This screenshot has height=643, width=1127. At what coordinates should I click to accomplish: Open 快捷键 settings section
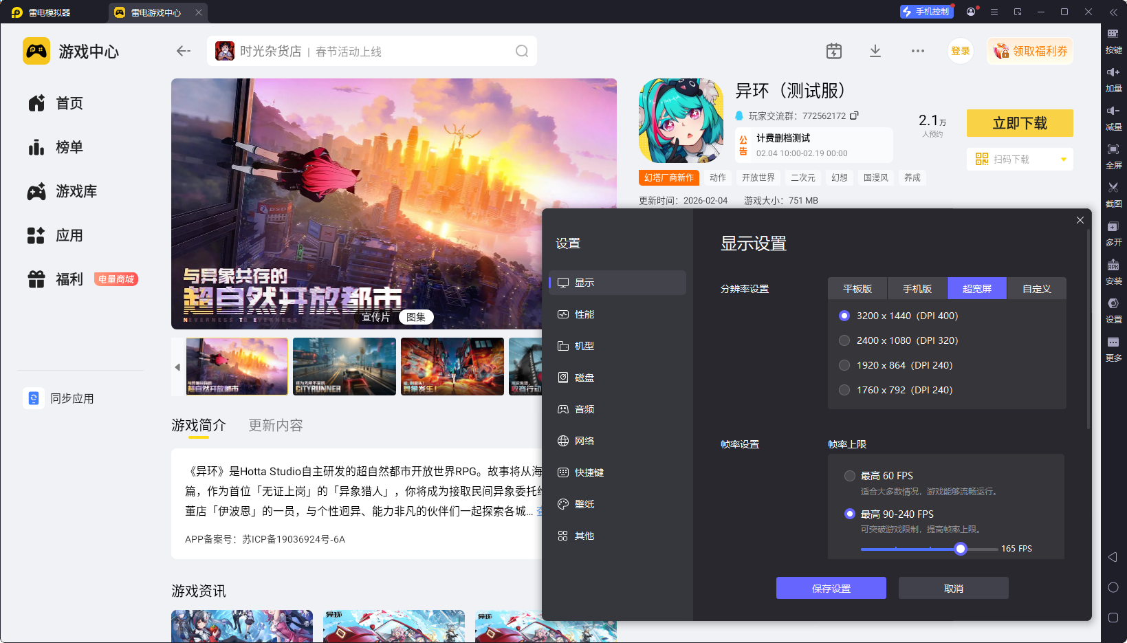click(617, 472)
